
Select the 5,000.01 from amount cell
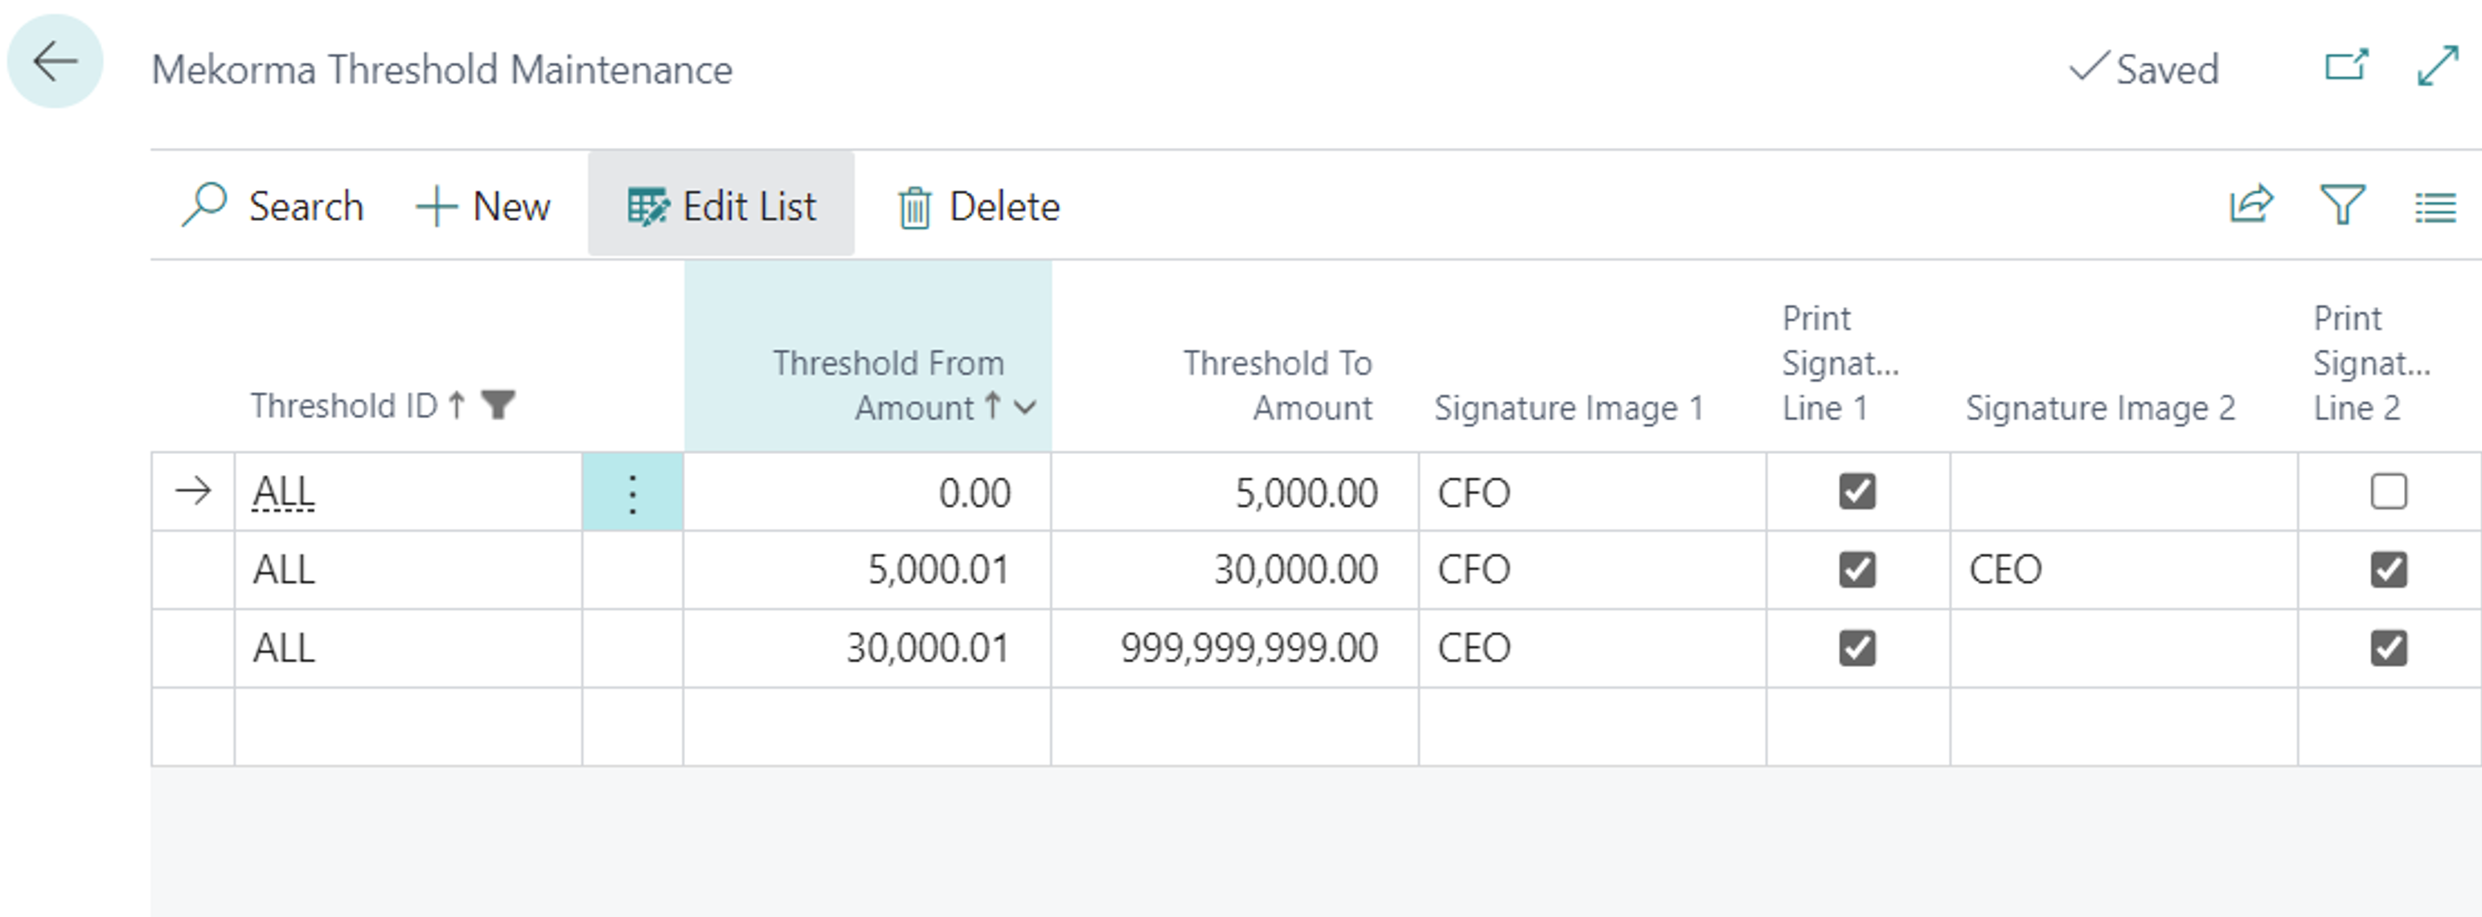[868, 571]
